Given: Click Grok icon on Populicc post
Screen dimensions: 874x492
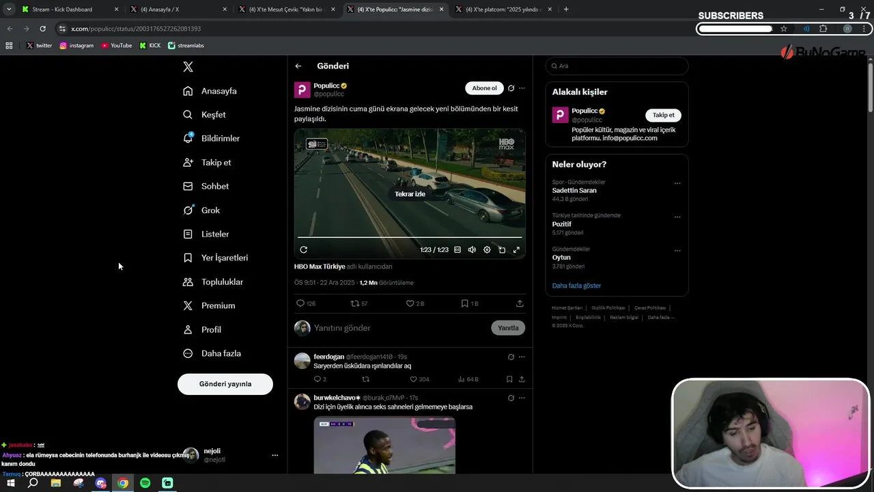Looking at the screenshot, I should pyautogui.click(x=511, y=88).
